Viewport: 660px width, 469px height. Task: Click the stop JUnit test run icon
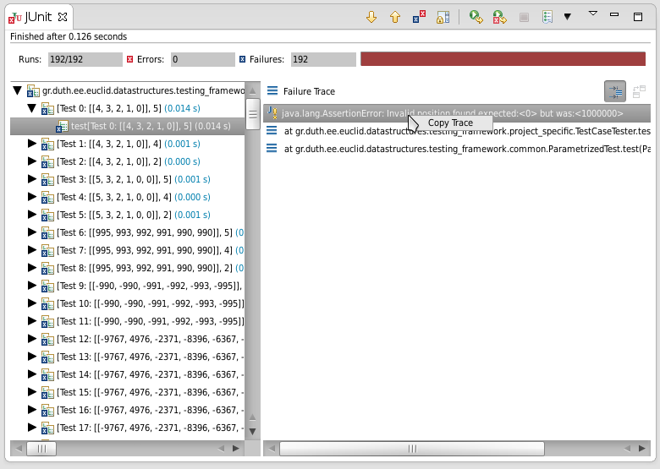524,17
